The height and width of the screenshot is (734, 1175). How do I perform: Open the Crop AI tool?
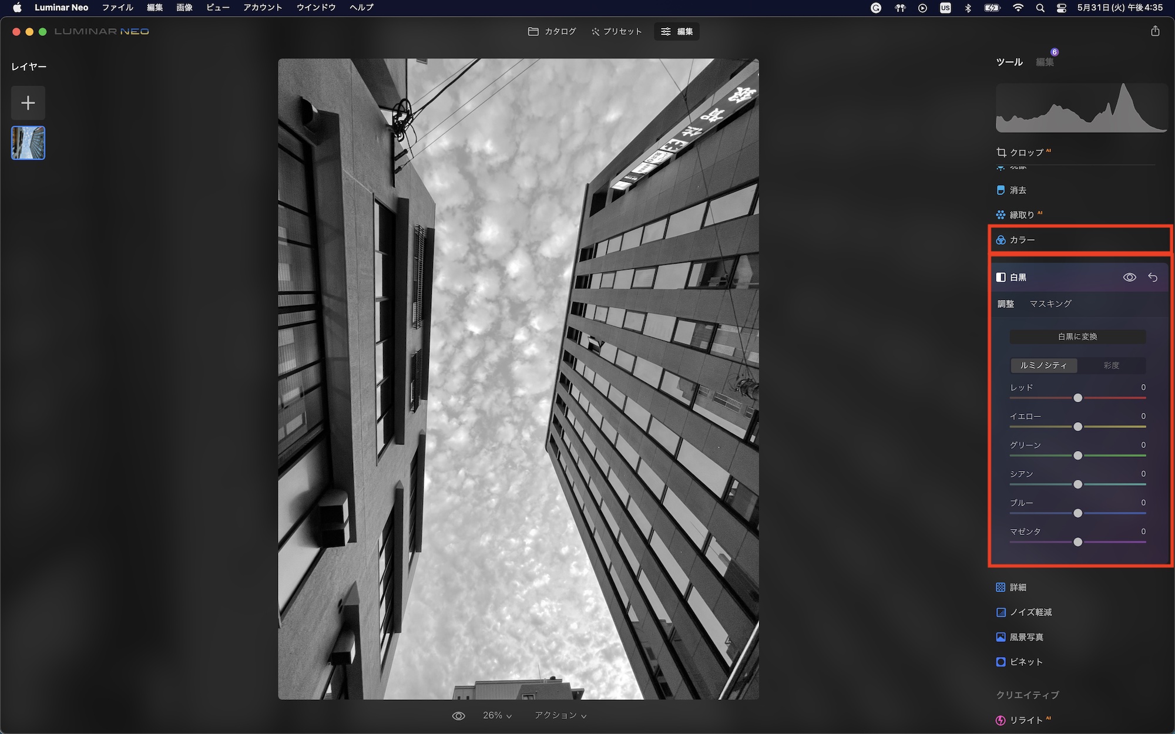tap(1025, 153)
